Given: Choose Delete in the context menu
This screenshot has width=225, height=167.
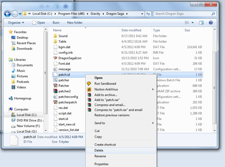Looking at the screenshot, I should [121, 150].
